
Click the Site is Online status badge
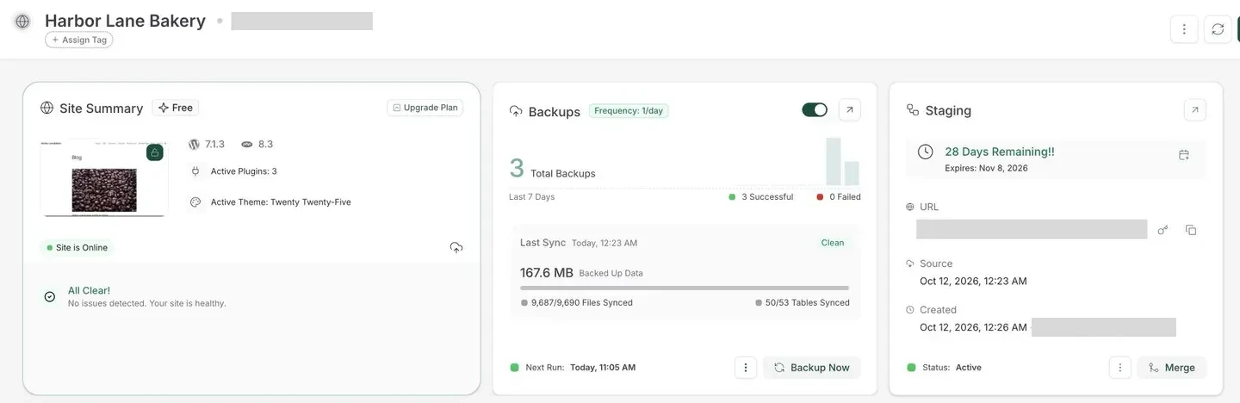pos(77,247)
